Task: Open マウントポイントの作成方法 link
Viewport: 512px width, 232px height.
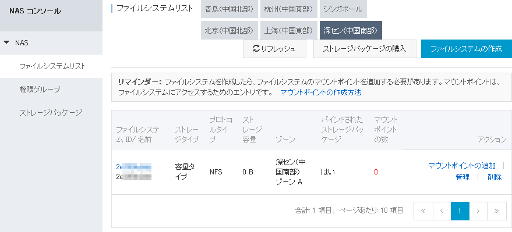Action: click(x=321, y=92)
